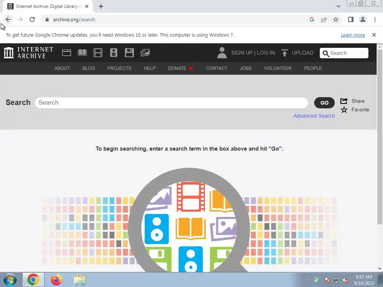Click the Favorite text label
The image size is (383, 287).
pyautogui.click(x=360, y=110)
